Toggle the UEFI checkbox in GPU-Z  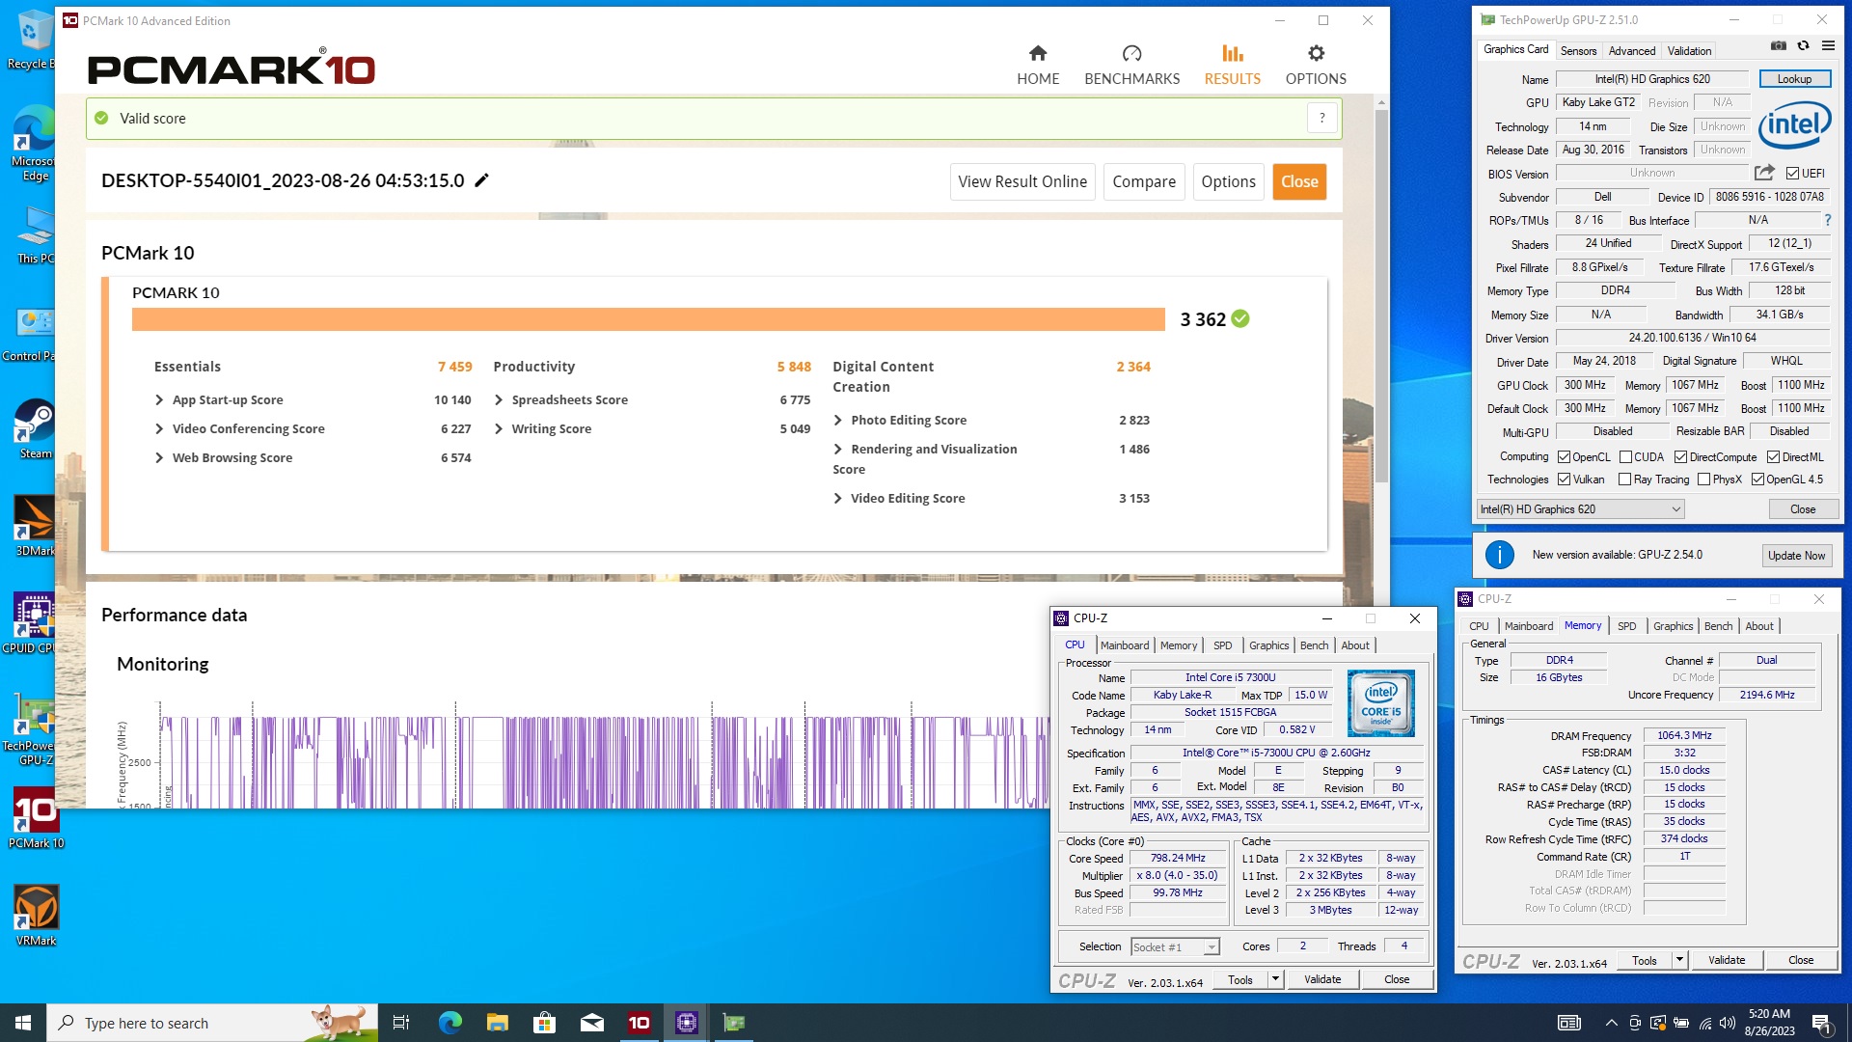coord(1791,174)
